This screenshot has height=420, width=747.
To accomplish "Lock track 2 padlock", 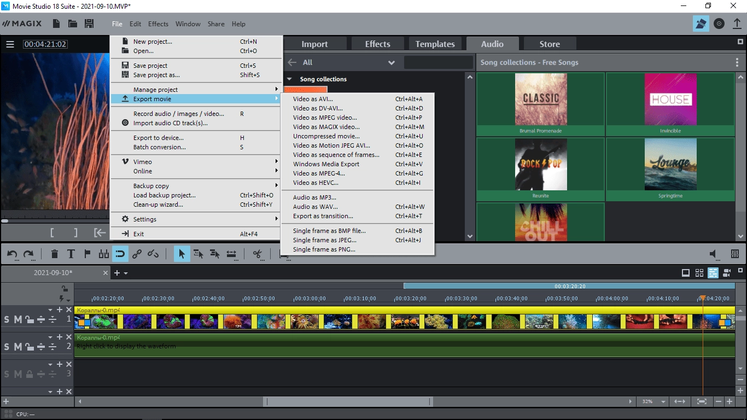I will coord(28,347).
